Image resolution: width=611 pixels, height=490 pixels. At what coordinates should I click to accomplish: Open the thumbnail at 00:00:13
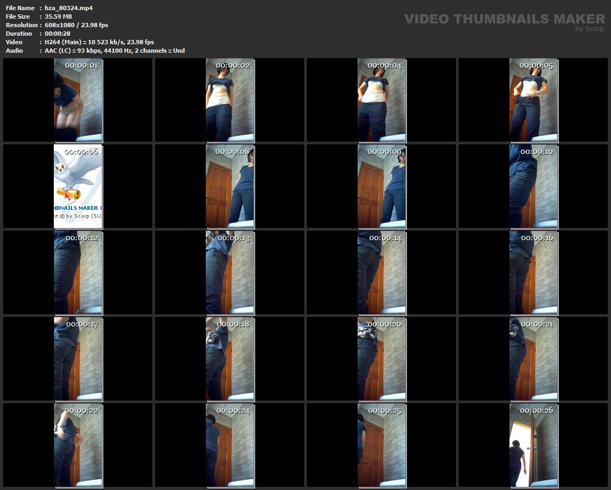point(230,273)
